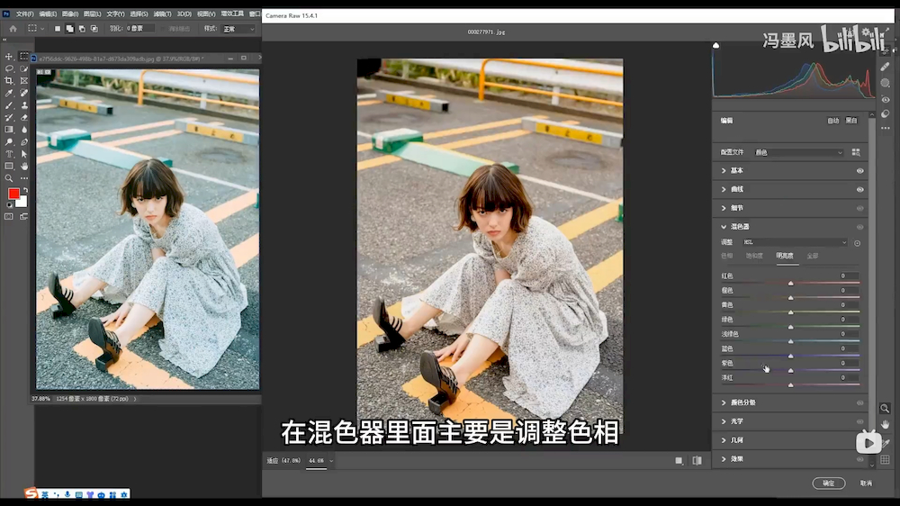Image resolution: width=900 pixels, height=506 pixels.
Task: Select the Gradient tool
Action: [9, 130]
